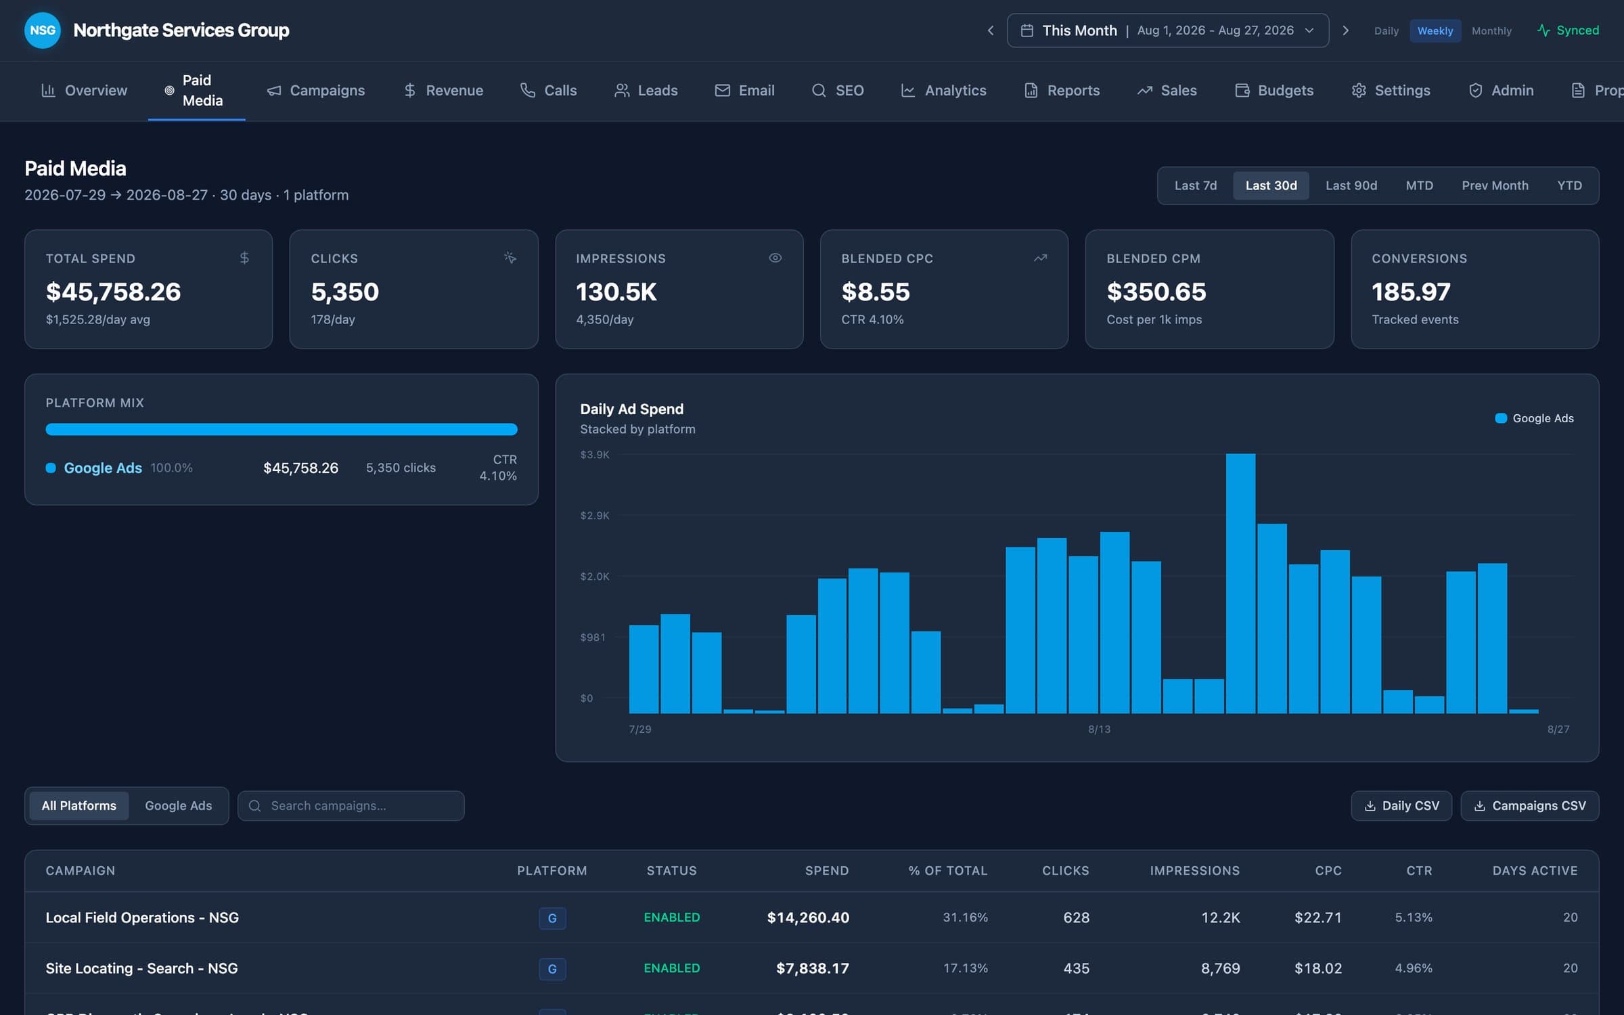Click the Calls phone icon
Screen dimensions: 1624x1015
coord(528,90)
